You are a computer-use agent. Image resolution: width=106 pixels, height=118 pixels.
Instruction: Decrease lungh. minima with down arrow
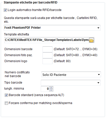pyautogui.click(x=51, y=90)
